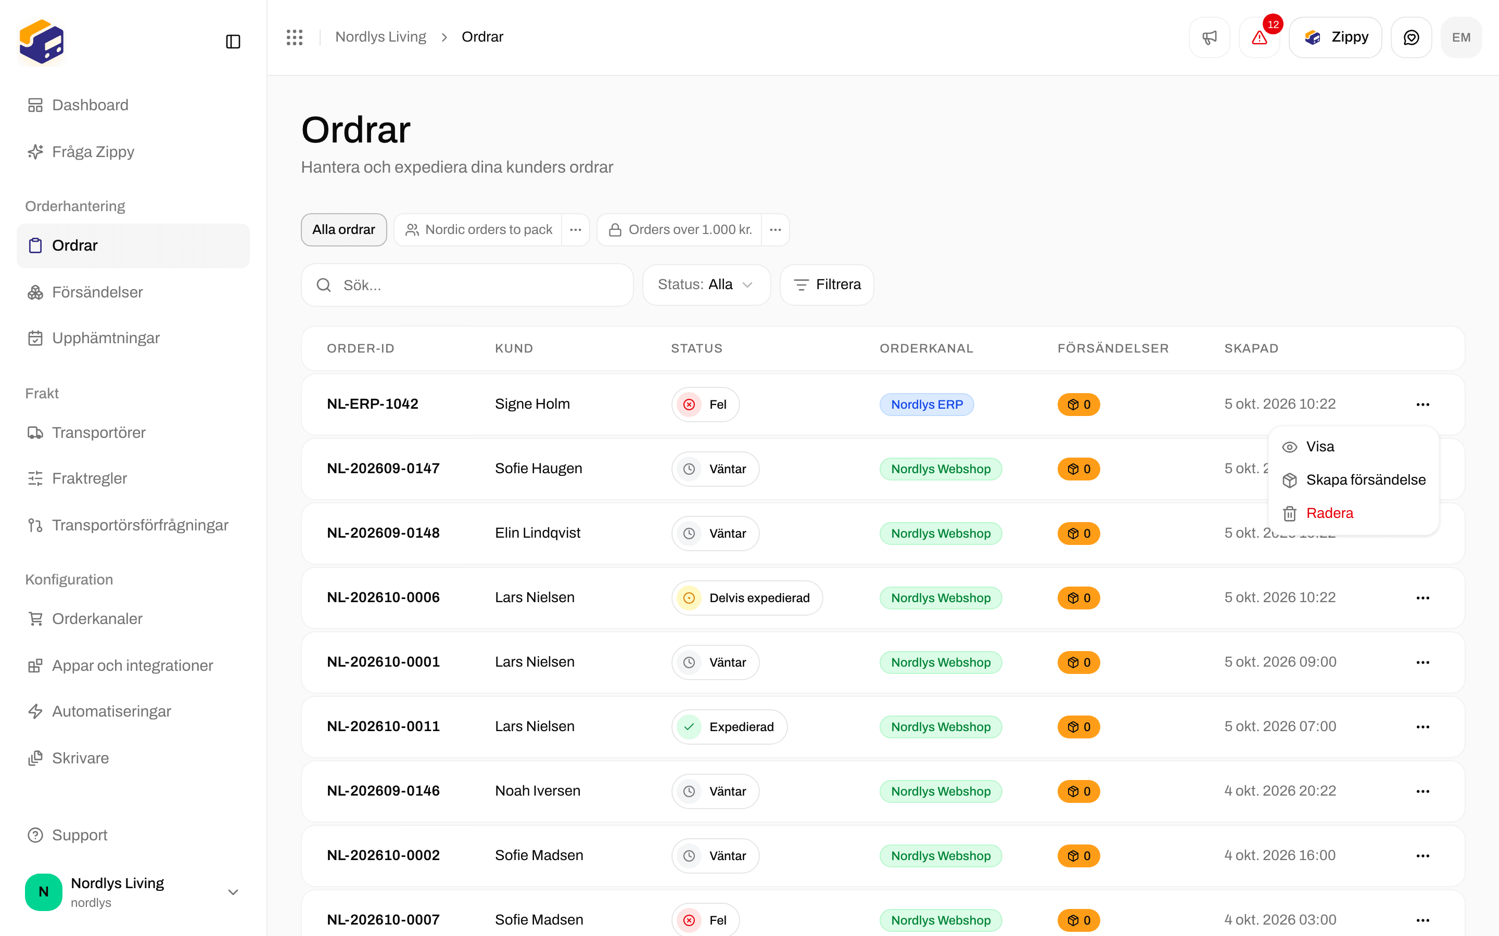Switch to Orders over 1.000 kr. tab
The width and height of the screenshot is (1499, 936).
pos(680,230)
